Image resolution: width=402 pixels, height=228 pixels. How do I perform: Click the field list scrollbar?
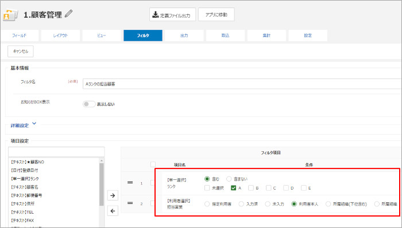(102, 184)
